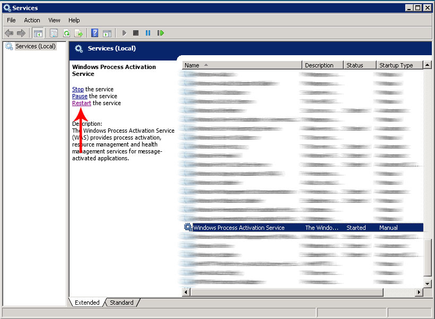Click horizontal scrollbar left arrow
435x319 pixels.
(186, 292)
